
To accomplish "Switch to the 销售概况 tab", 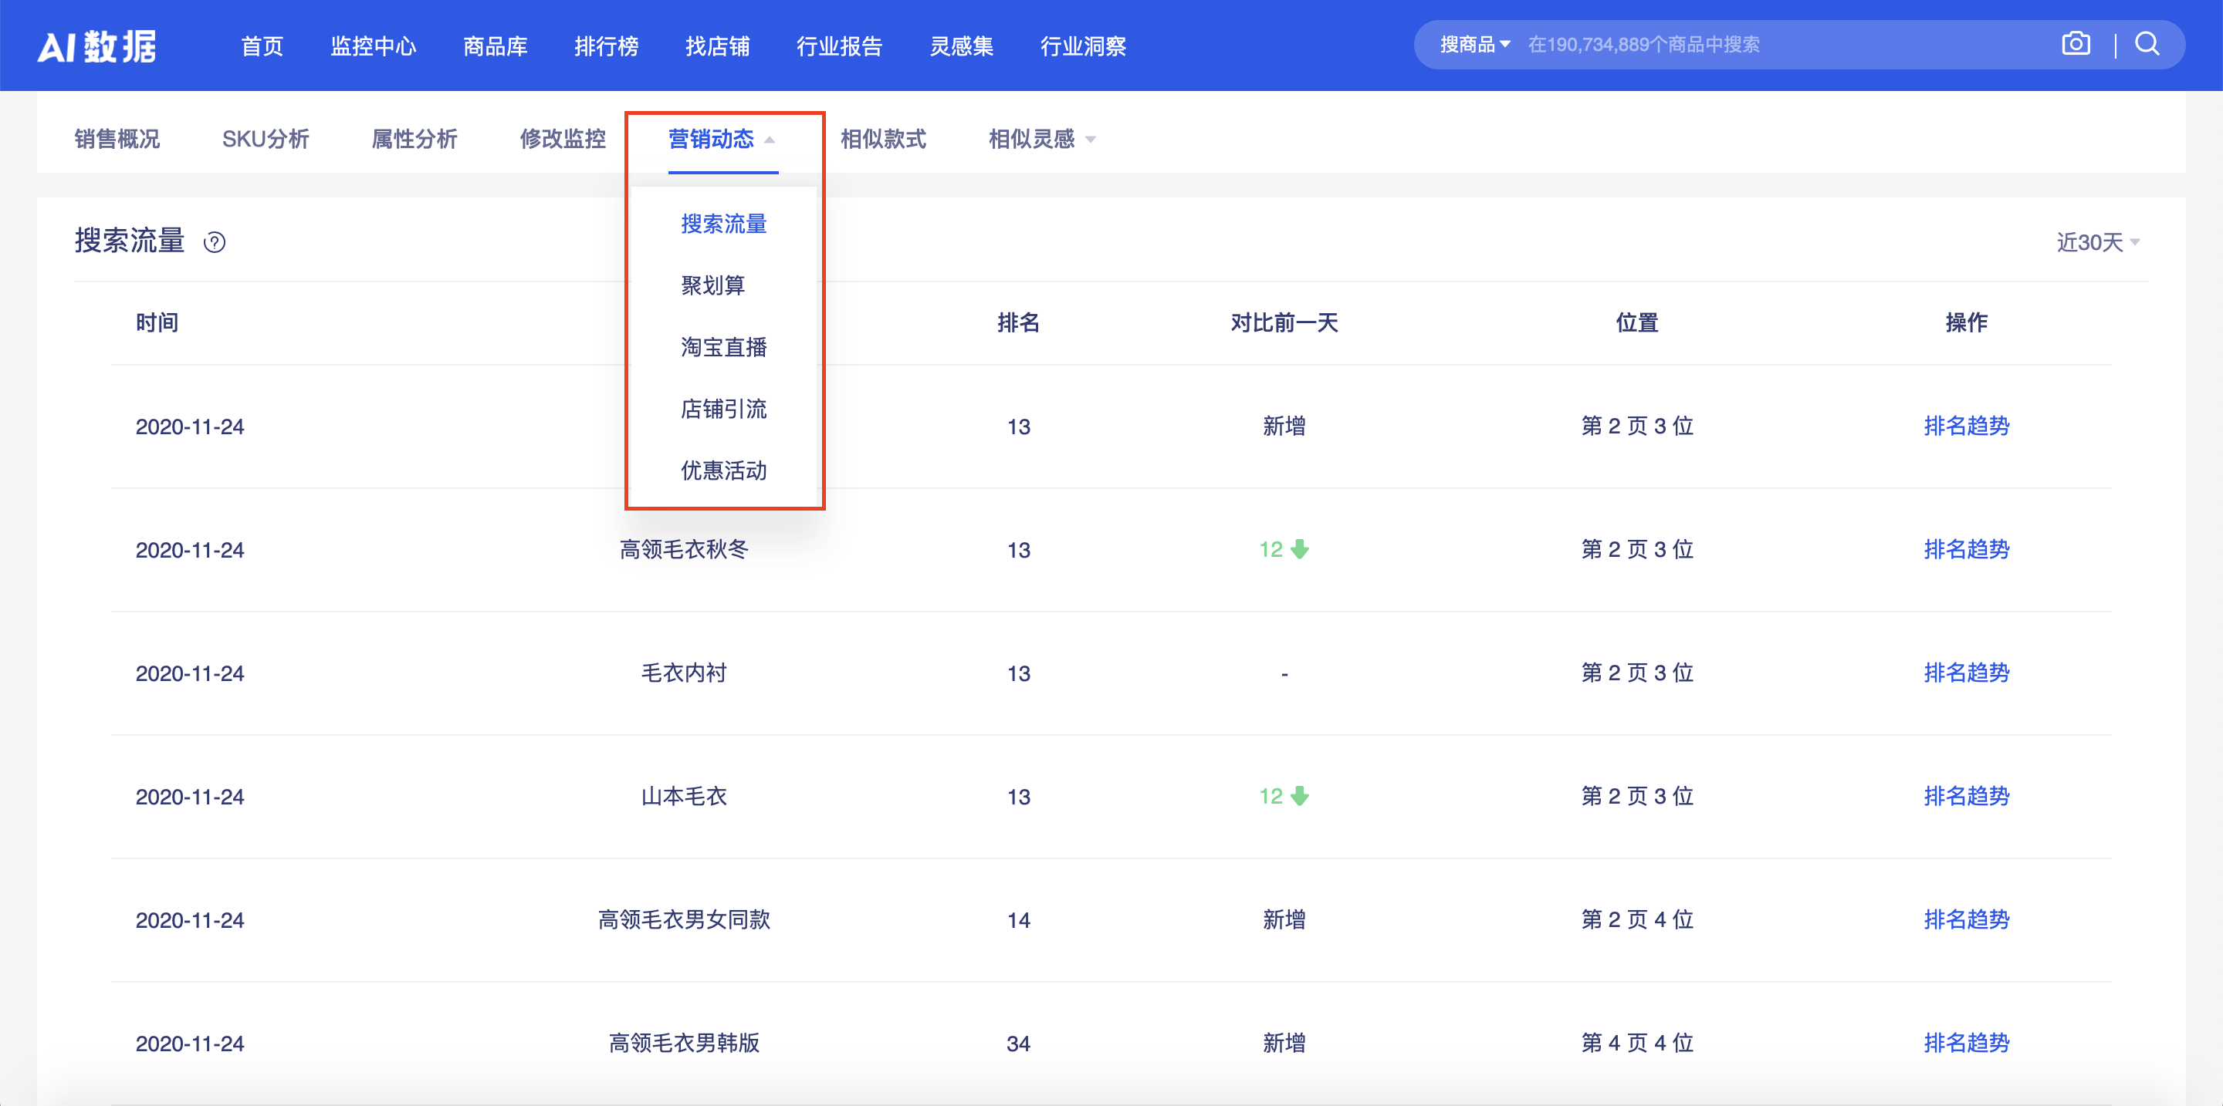I will [117, 139].
